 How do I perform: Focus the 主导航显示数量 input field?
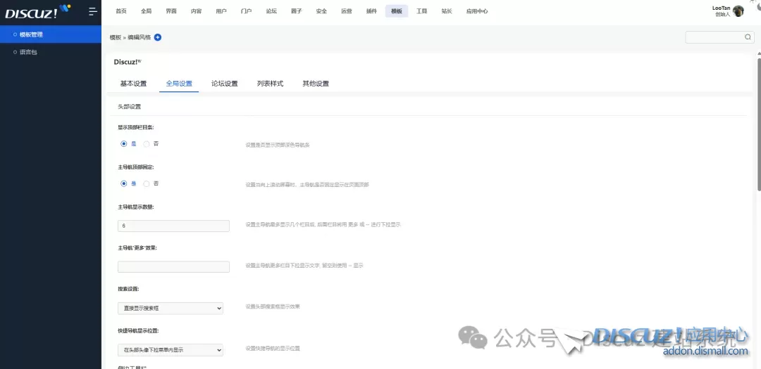(173, 226)
